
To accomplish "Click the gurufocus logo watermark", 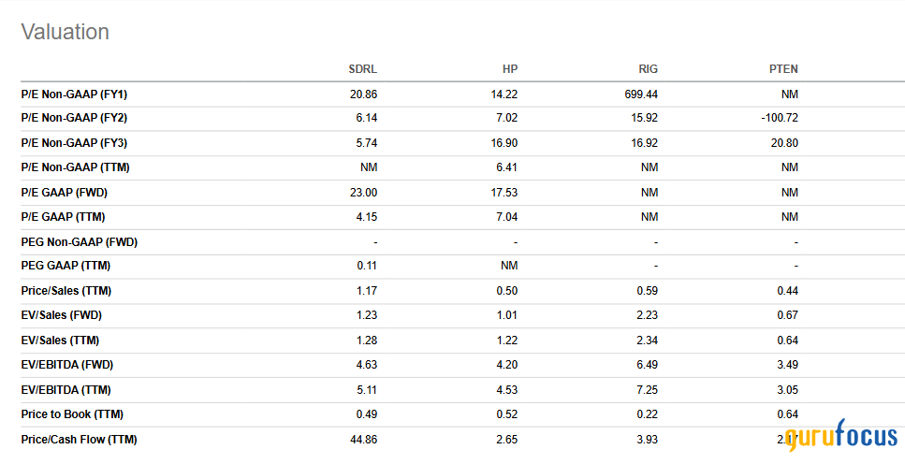I will point(839,438).
